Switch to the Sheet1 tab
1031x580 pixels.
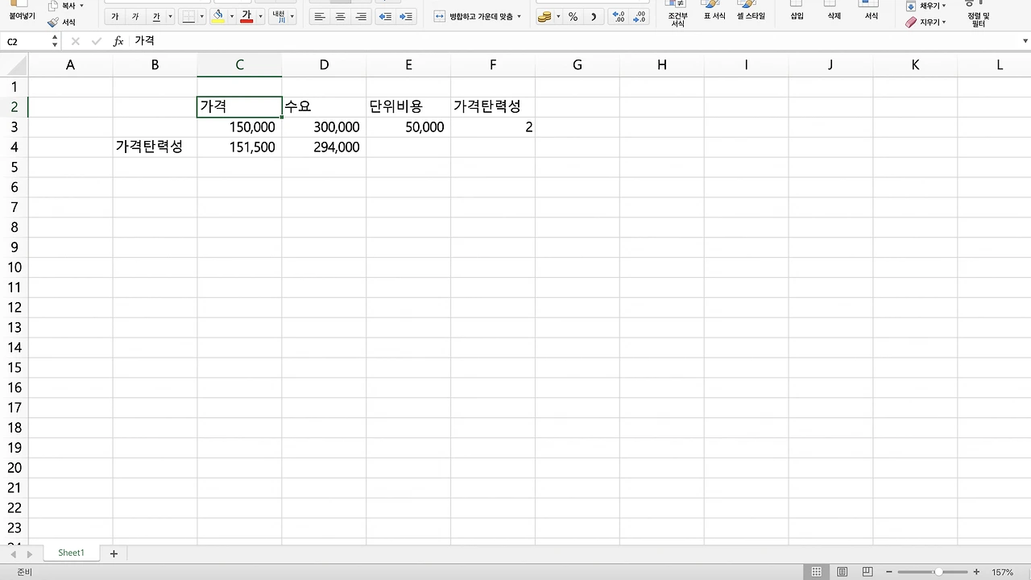point(71,553)
